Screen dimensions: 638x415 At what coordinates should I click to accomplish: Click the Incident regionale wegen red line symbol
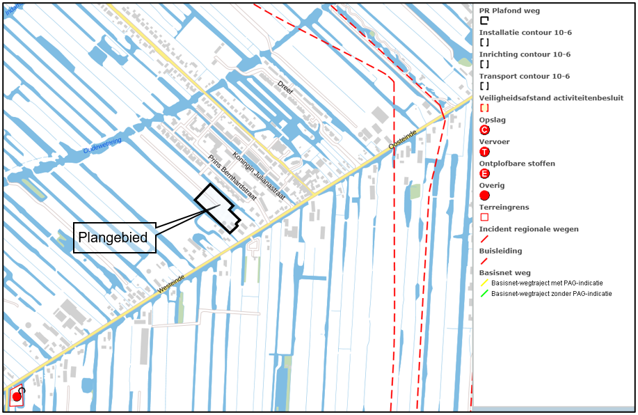484,239
